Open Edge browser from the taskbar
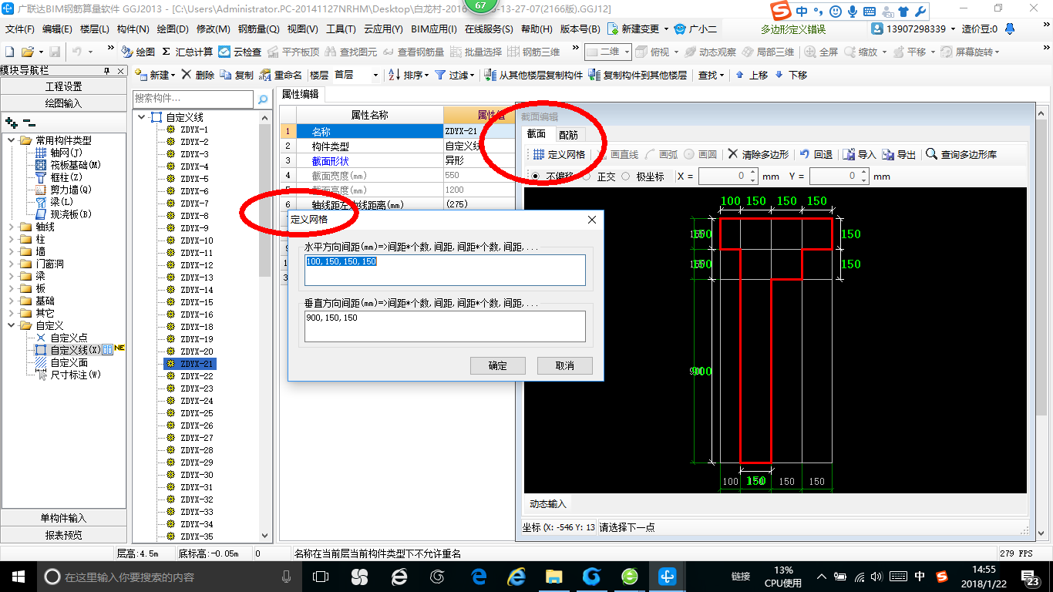This screenshot has height=592, width=1053. [479, 576]
